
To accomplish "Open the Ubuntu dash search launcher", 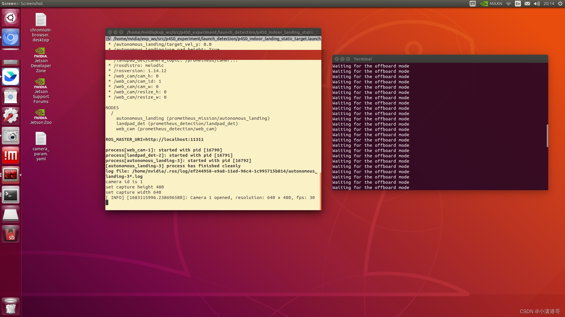I will [x=11, y=18].
